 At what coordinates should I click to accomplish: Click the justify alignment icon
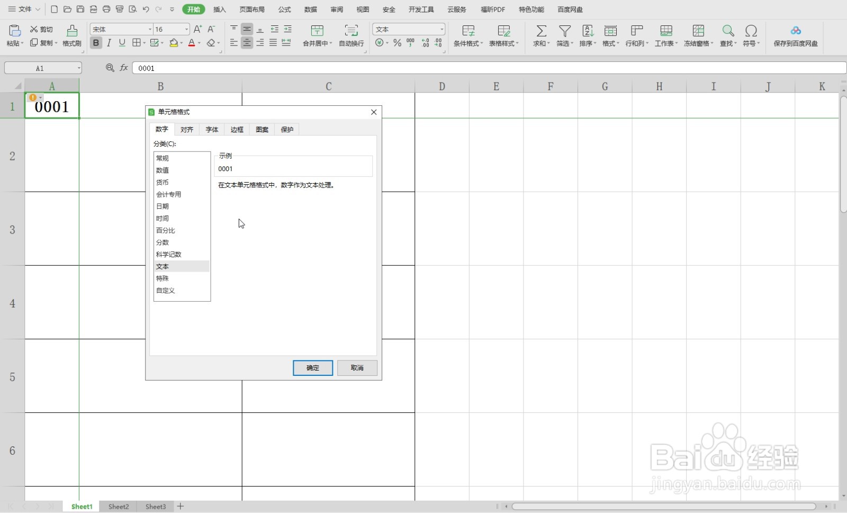coord(273,43)
